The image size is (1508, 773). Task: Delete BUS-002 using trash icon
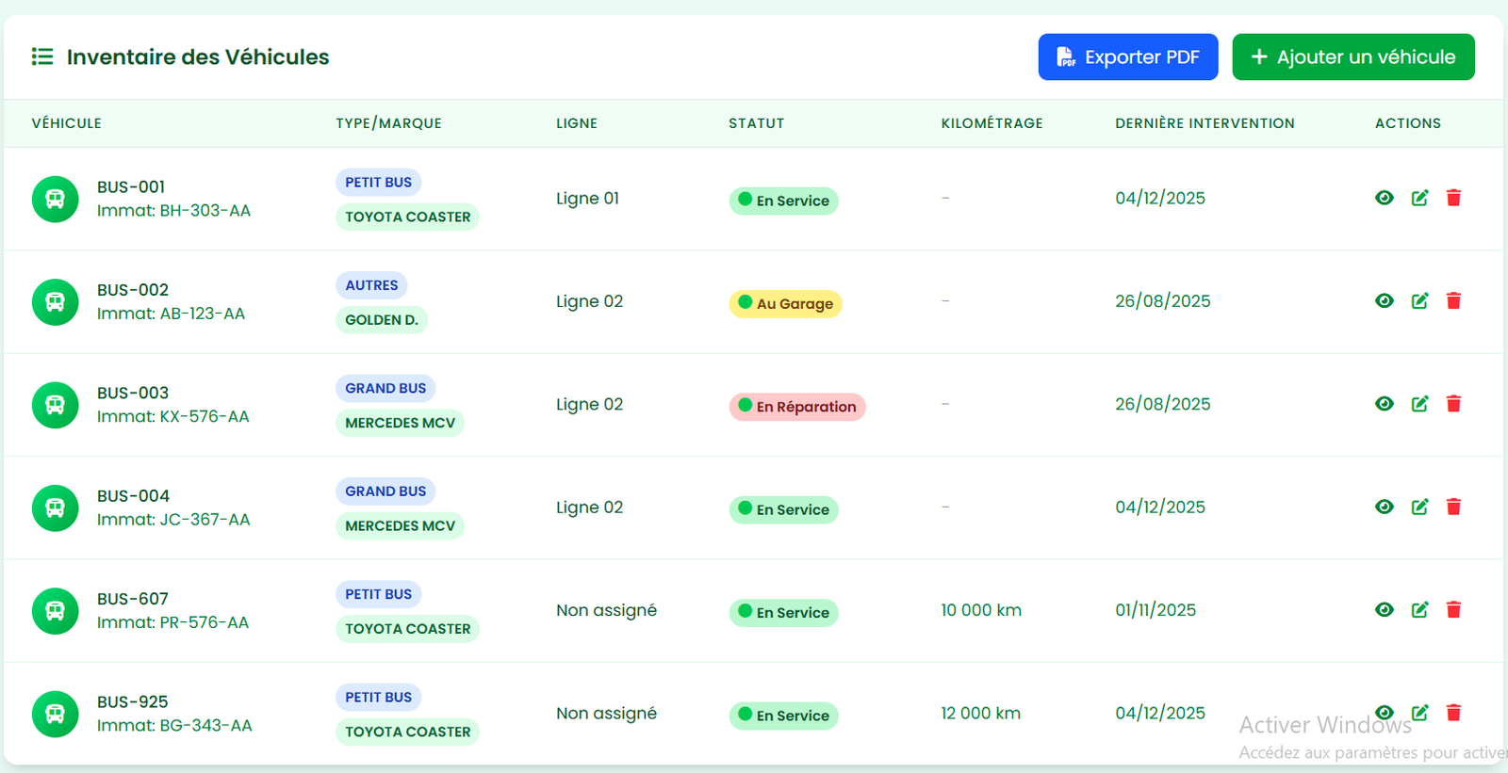pos(1453,301)
